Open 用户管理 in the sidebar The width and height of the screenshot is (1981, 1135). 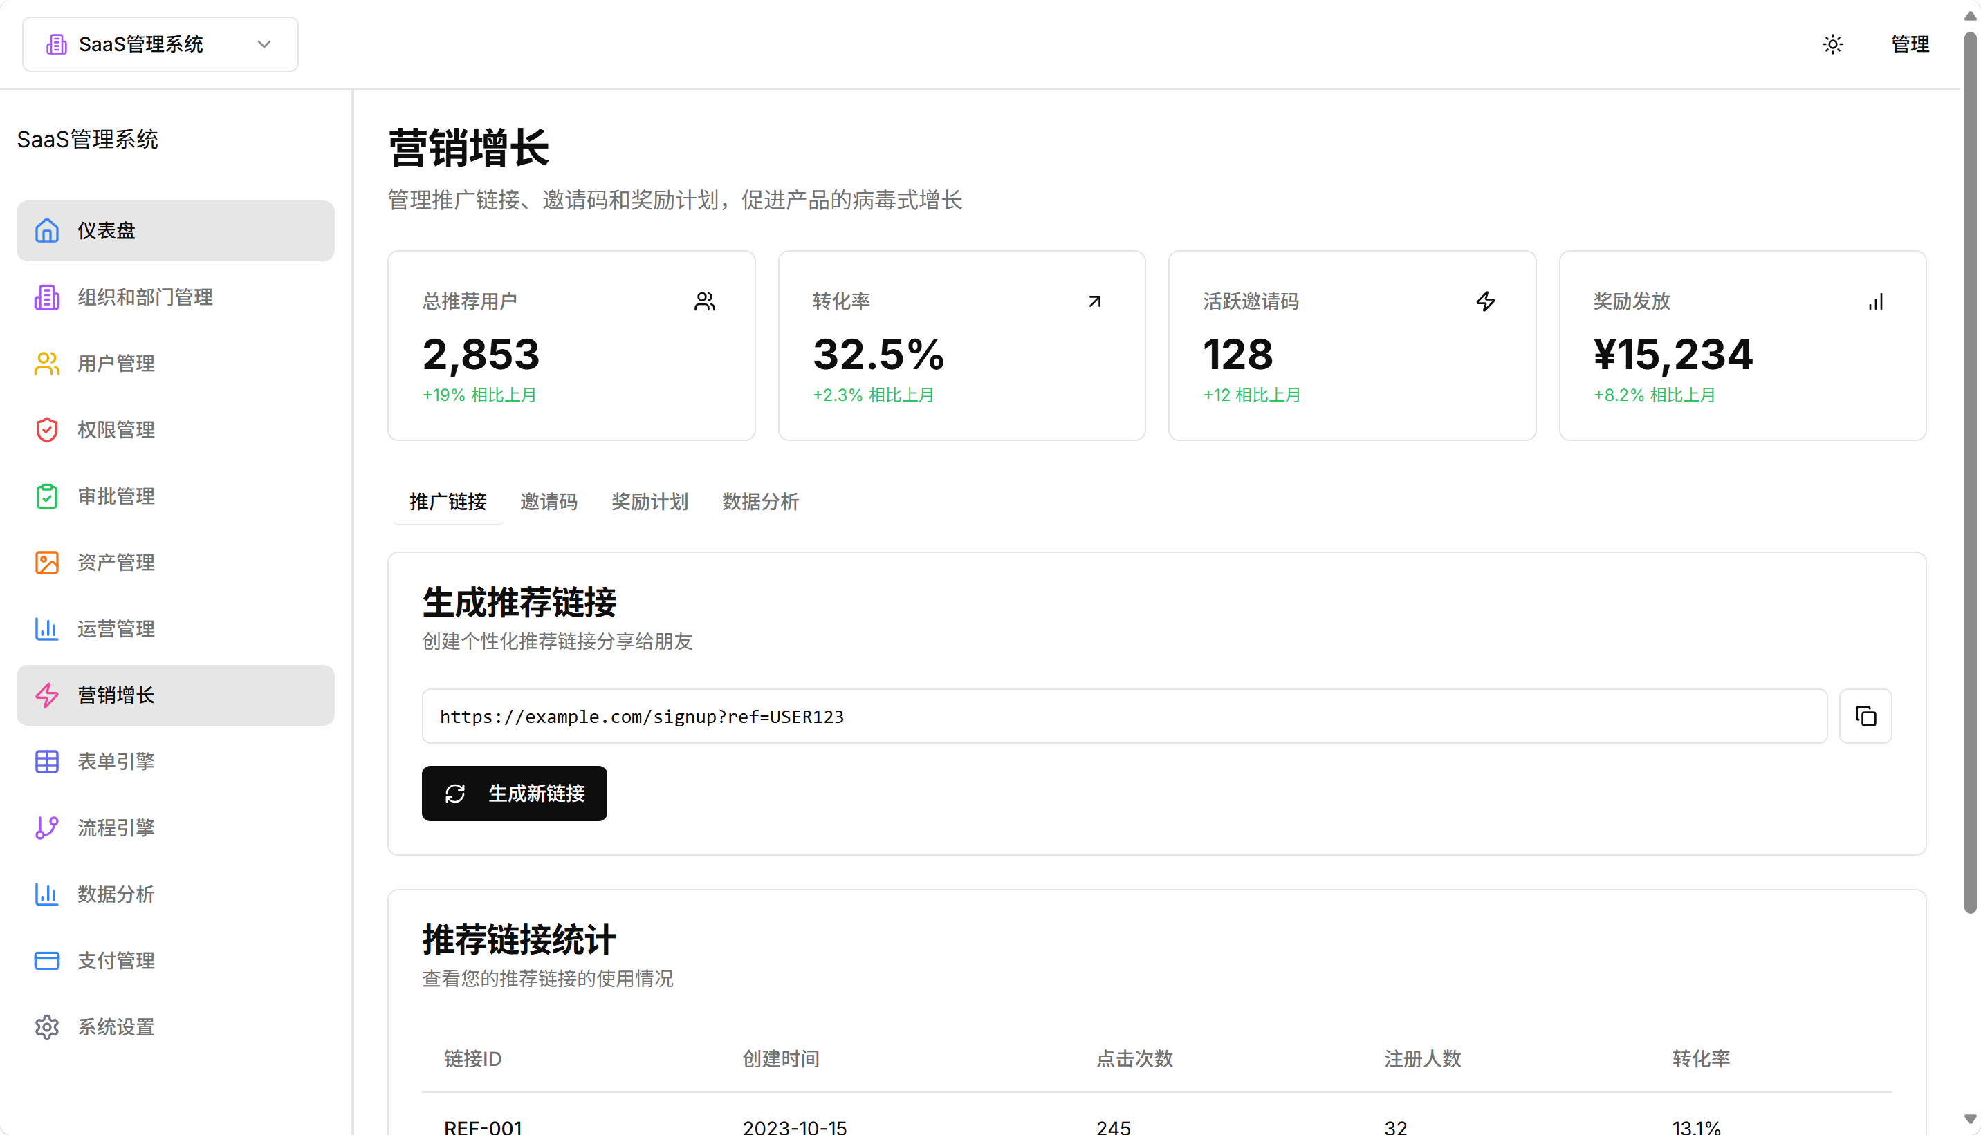(176, 364)
